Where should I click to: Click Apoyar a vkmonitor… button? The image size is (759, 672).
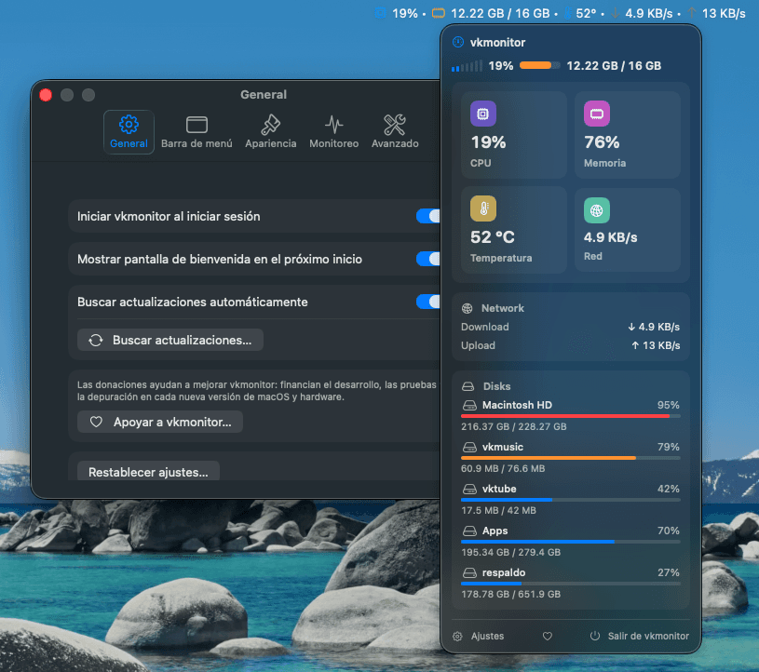(160, 422)
